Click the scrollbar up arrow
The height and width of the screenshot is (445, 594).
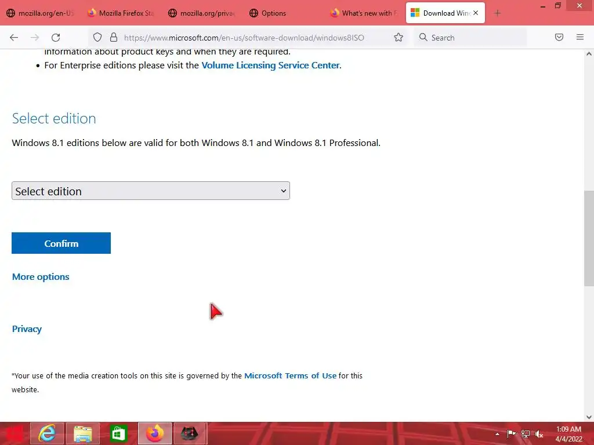coord(589,54)
